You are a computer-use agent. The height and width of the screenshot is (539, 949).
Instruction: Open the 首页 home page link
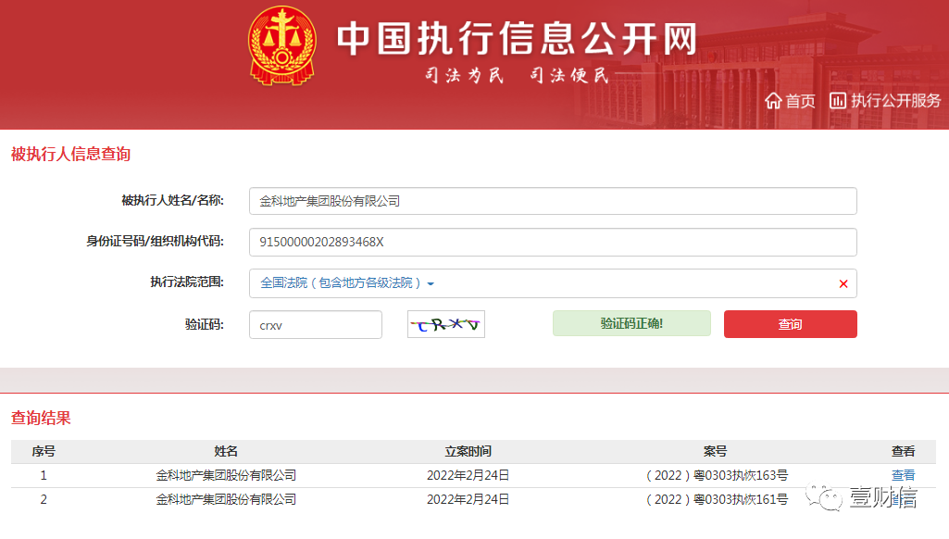[800, 101]
